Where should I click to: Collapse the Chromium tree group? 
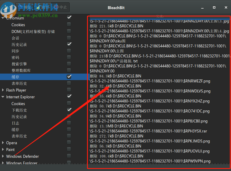pos(3,18)
